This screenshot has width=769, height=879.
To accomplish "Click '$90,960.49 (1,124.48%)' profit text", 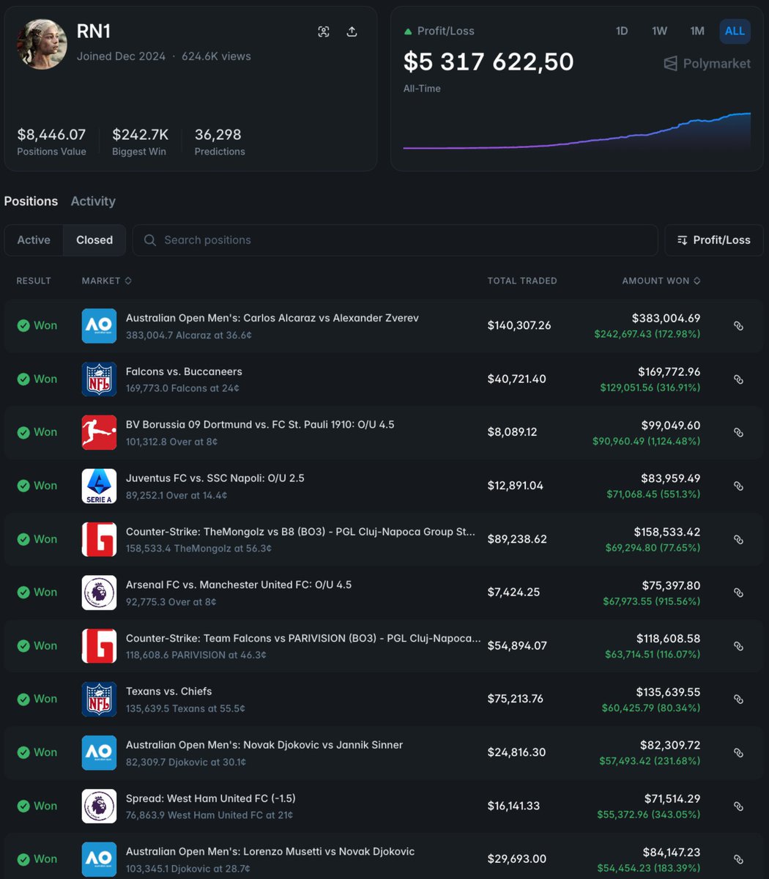I will 646,441.
